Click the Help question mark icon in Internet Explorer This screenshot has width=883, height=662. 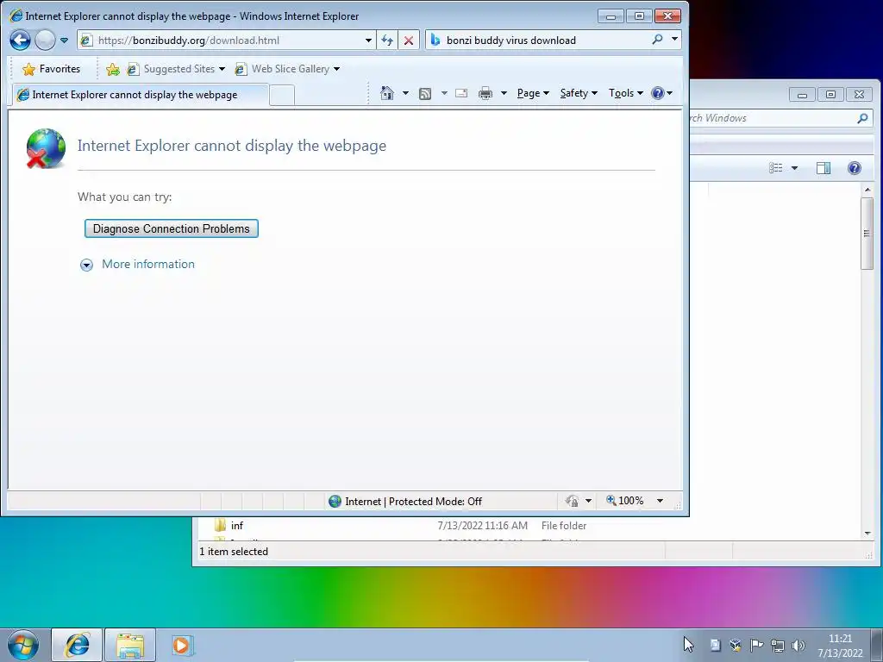tap(658, 93)
